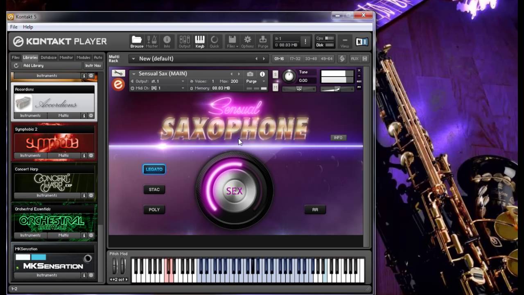Toggle the Keyb on-screen keyboard icon
Image resolution: width=524 pixels, height=295 pixels.
click(x=200, y=41)
